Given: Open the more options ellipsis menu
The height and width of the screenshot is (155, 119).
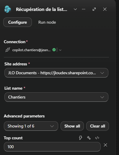Looking at the screenshot, I should click(84, 9).
